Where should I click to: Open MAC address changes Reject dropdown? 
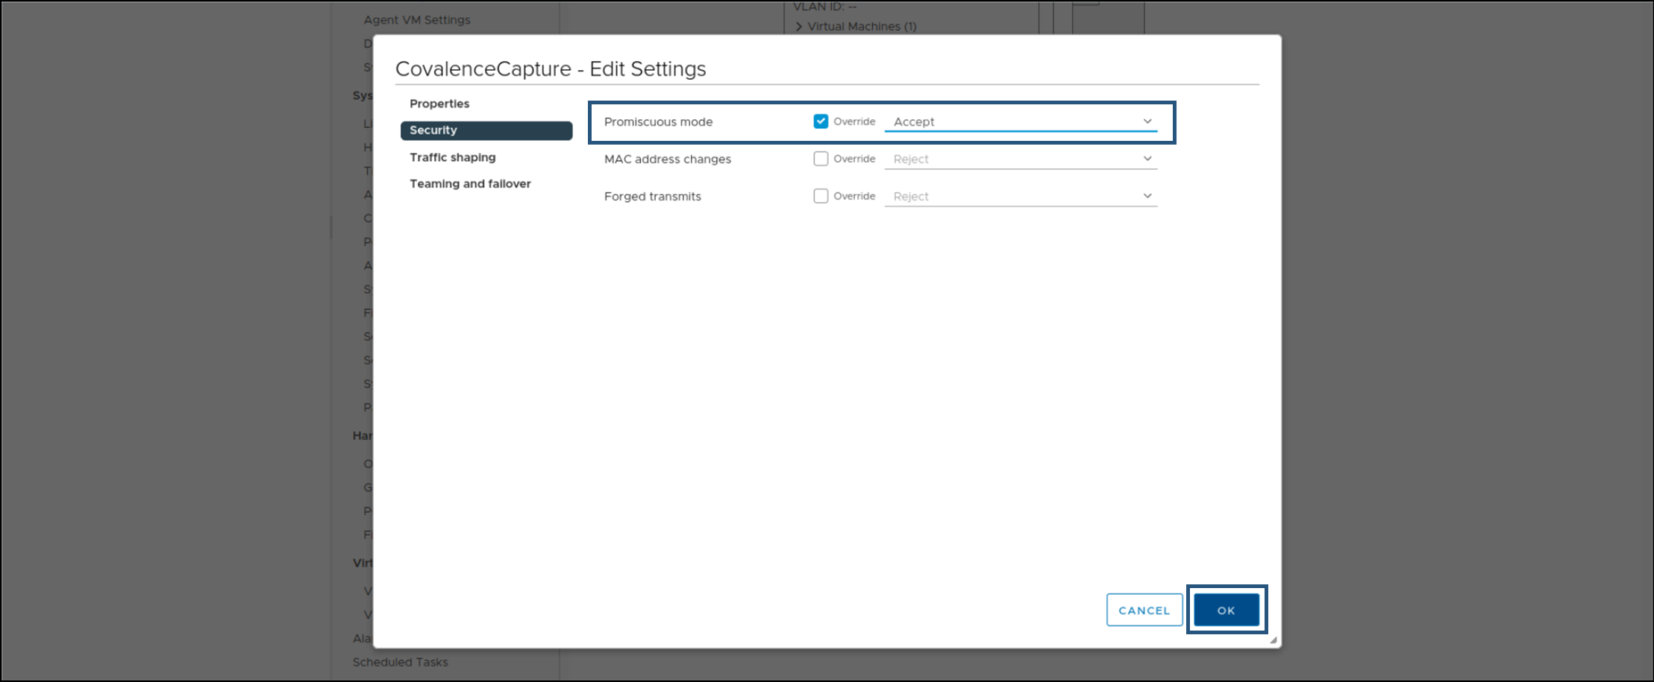click(1021, 159)
